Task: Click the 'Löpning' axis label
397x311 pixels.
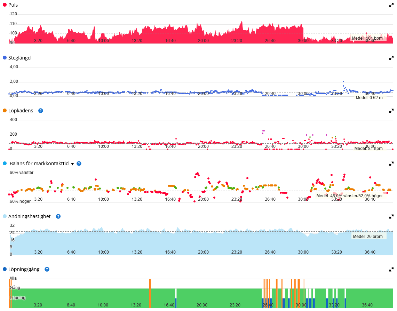Action: click(x=17, y=298)
